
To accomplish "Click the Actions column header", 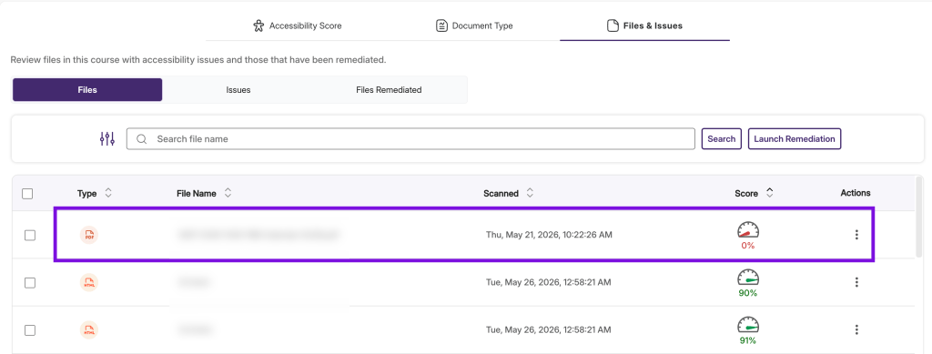I will tap(856, 192).
